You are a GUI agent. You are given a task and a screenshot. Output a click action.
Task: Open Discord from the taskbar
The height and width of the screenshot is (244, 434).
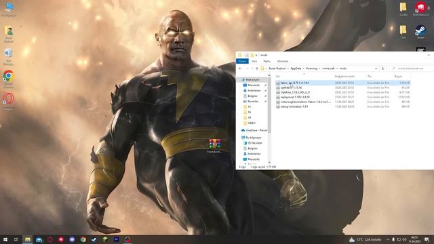[72, 239]
